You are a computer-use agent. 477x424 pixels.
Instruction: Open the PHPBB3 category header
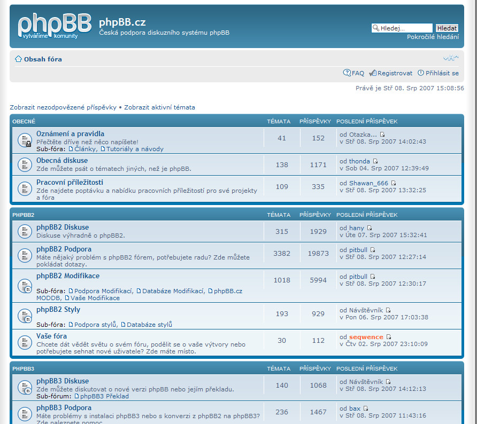click(x=23, y=368)
